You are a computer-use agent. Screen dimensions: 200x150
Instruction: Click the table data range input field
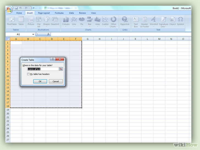point(43,69)
